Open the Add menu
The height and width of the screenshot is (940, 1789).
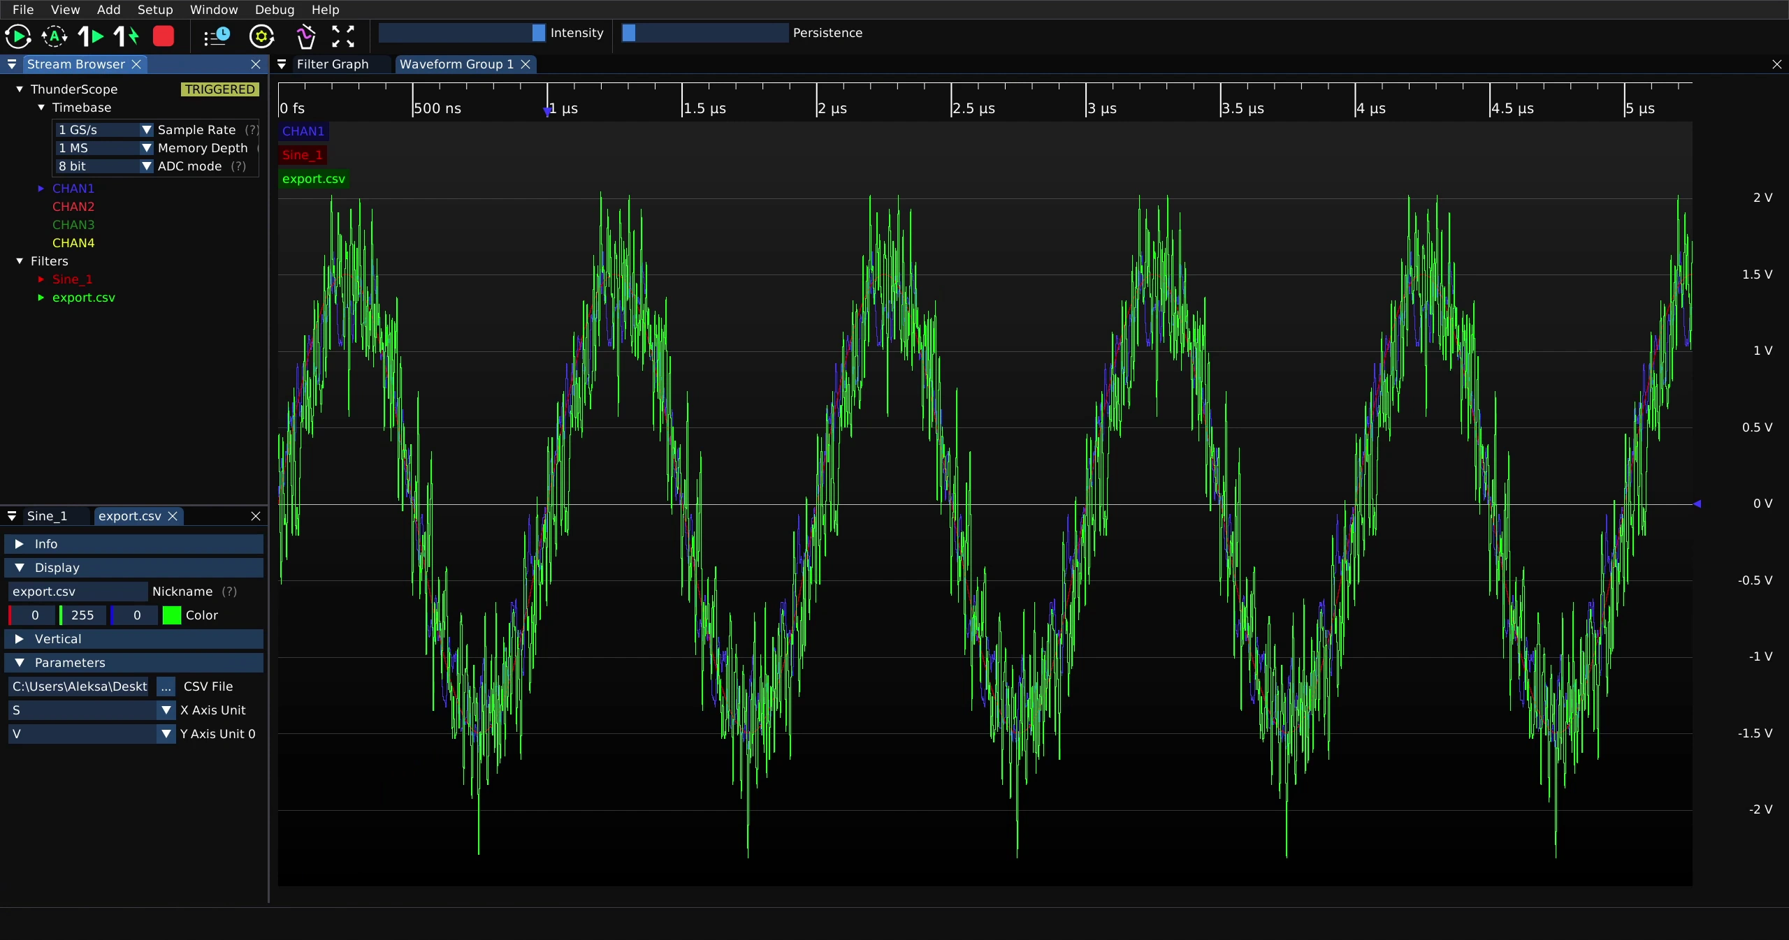(108, 10)
